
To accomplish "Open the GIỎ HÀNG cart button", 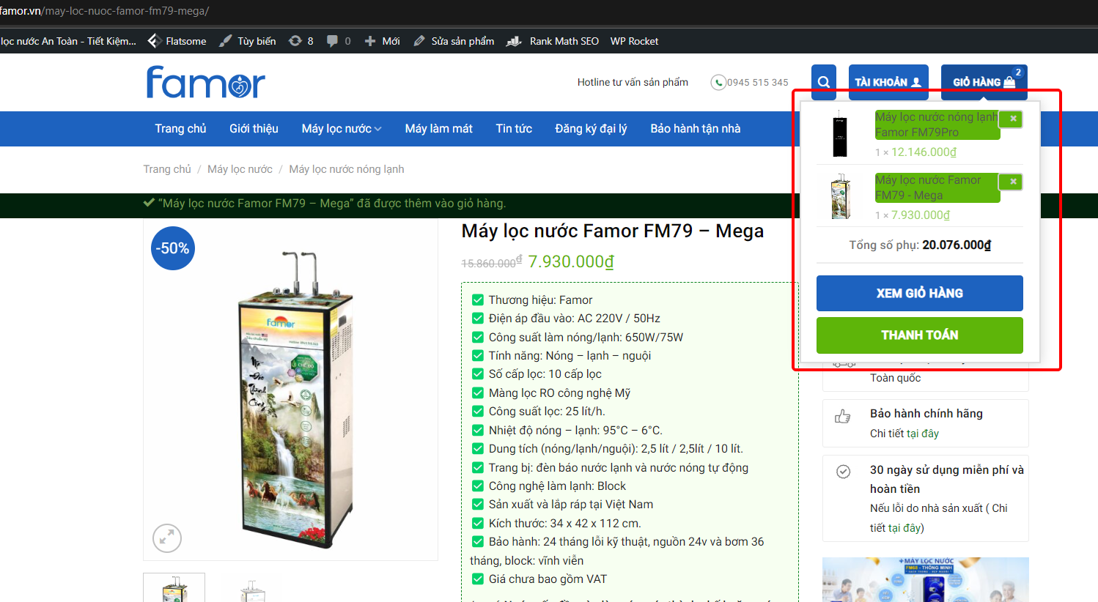I will [x=984, y=82].
